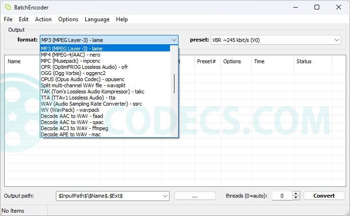Click the Time column header
Viewport: 350px width, 216px height.
pos(273,61)
